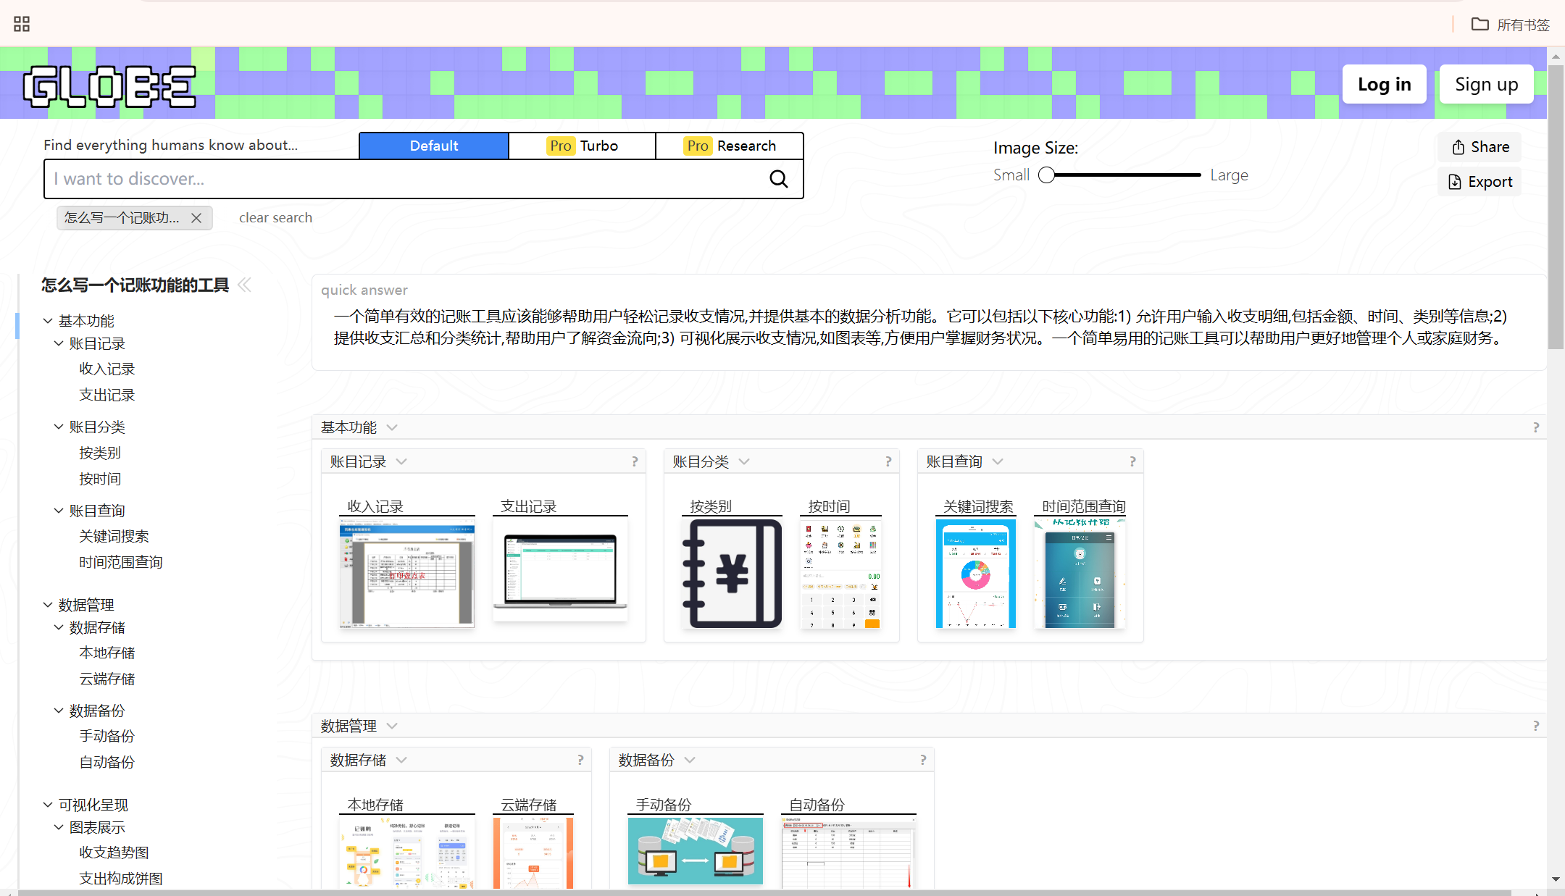Open browser apps grid icon

[x=22, y=24]
